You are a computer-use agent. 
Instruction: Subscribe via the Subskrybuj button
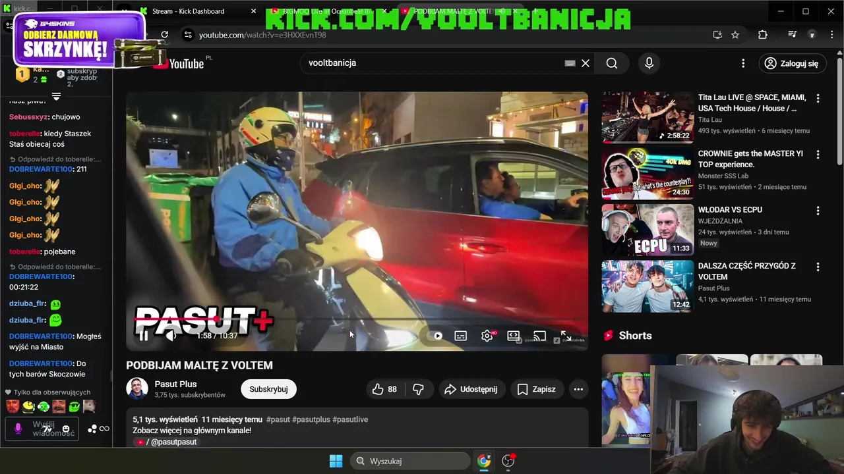tap(268, 389)
